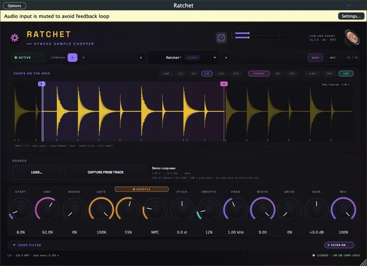Click CAPTURE FROM TRACK button
This screenshot has height=266, width=367.
point(106,172)
